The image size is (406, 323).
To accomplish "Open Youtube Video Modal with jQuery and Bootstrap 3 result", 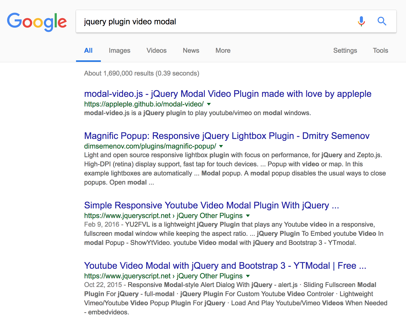I will click(225, 266).
